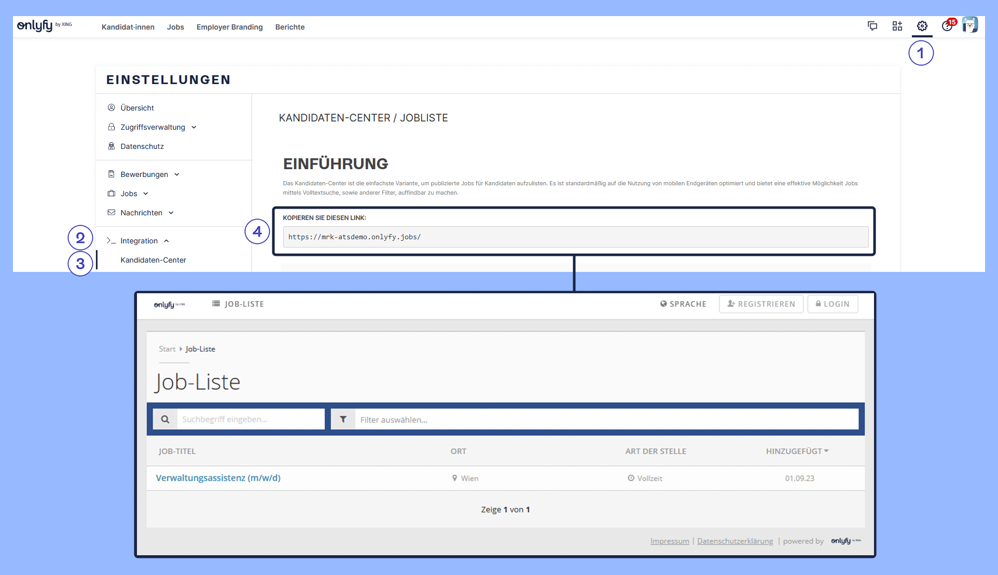Open help via the question mark icon
Image resolution: width=998 pixels, height=575 pixels.
coord(947,26)
